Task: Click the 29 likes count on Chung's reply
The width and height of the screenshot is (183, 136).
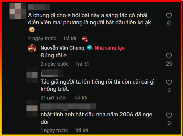Action: [x=169, y=64]
